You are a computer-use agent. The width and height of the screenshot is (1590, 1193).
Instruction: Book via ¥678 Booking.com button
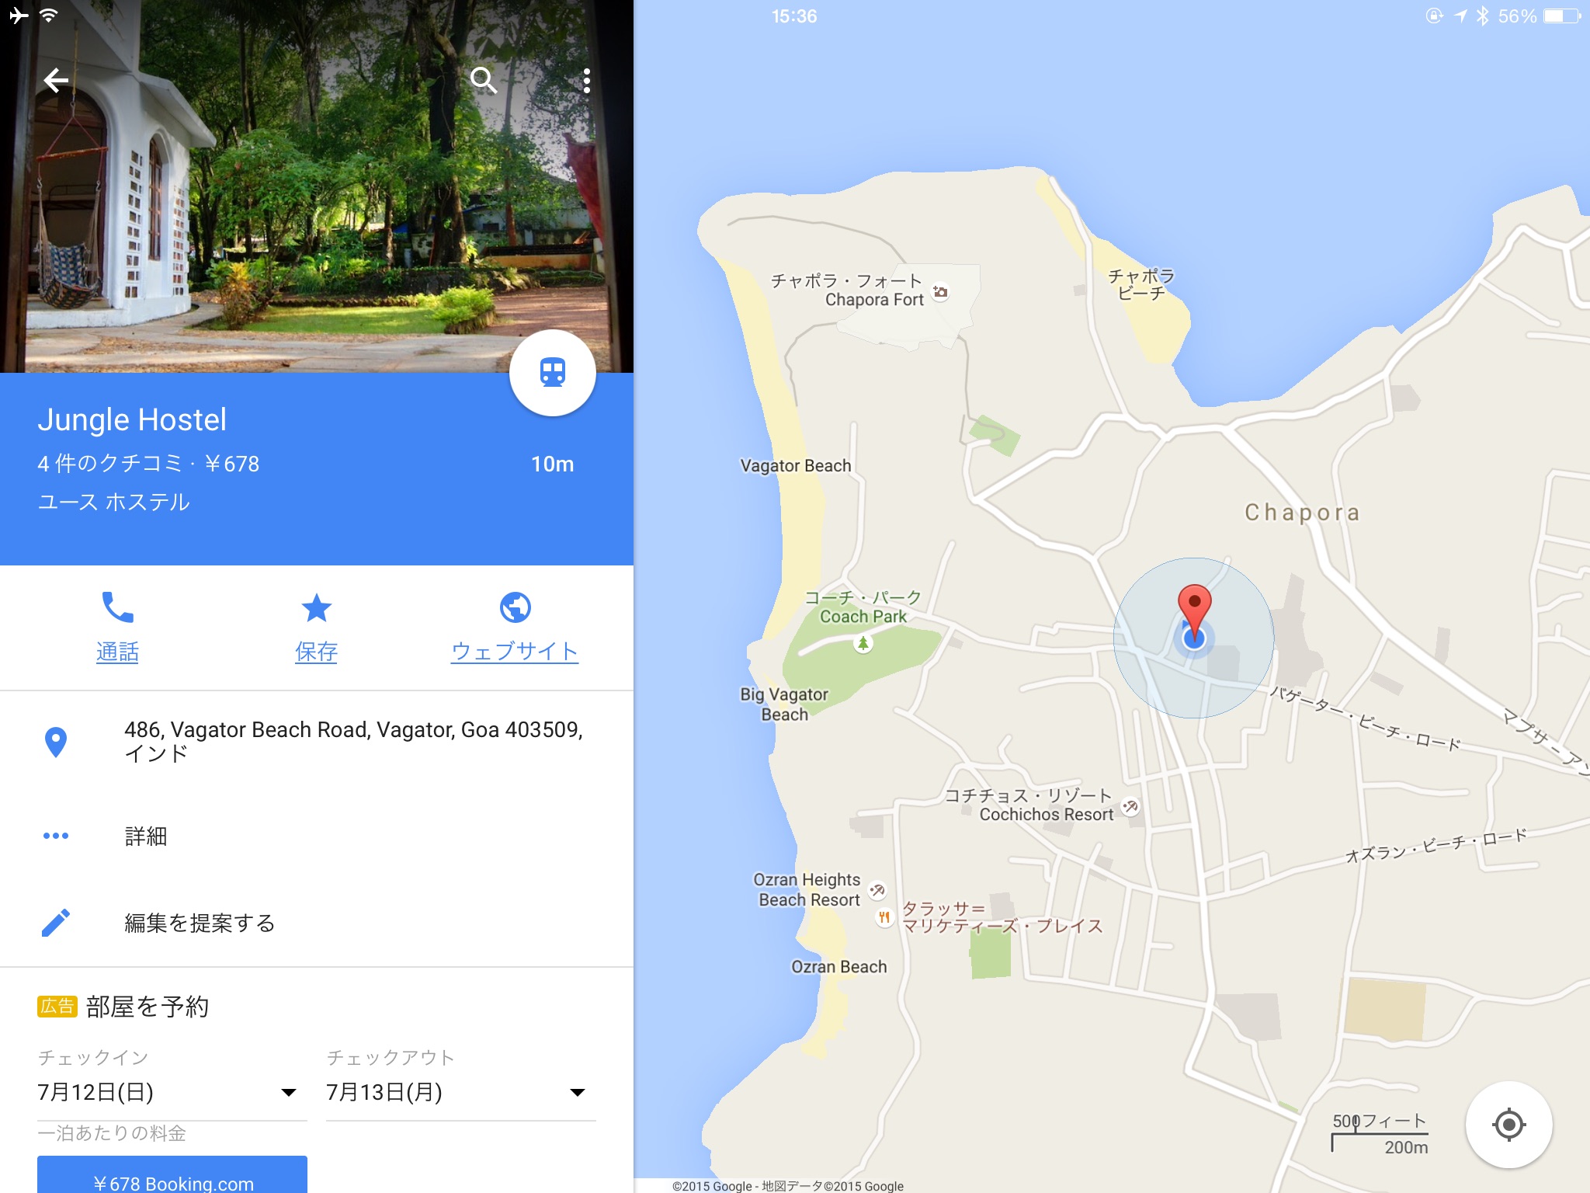(172, 1176)
